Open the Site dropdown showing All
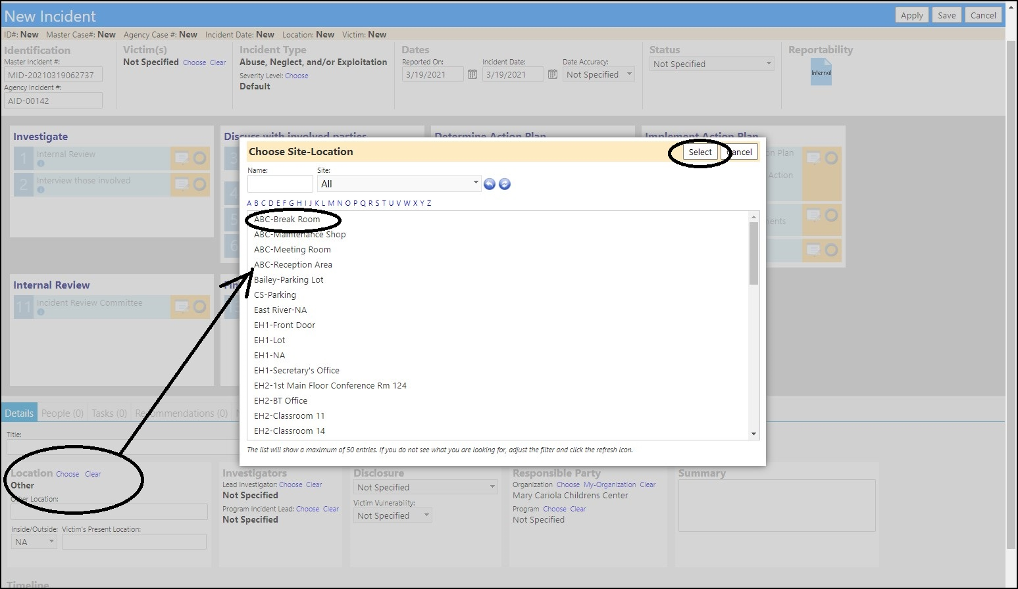1018x589 pixels. coord(399,183)
